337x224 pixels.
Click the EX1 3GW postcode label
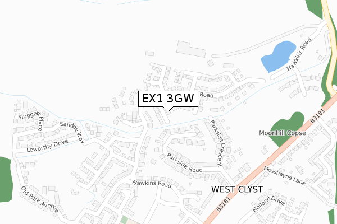pyautogui.click(x=168, y=99)
